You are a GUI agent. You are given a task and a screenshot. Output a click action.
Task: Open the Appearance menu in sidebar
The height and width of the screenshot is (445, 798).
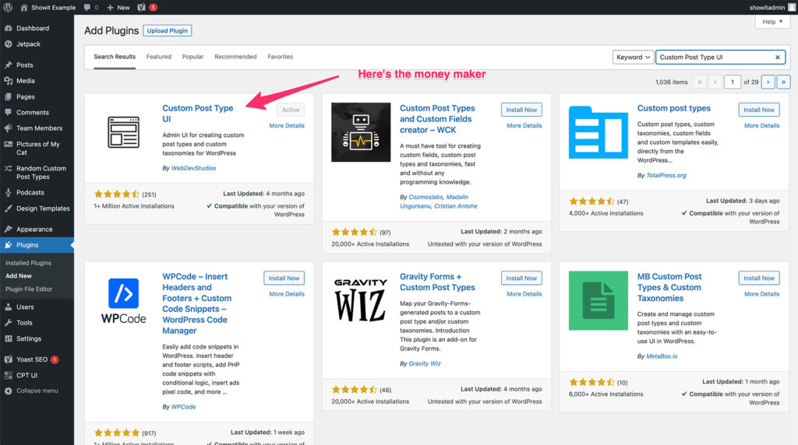(x=34, y=230)
